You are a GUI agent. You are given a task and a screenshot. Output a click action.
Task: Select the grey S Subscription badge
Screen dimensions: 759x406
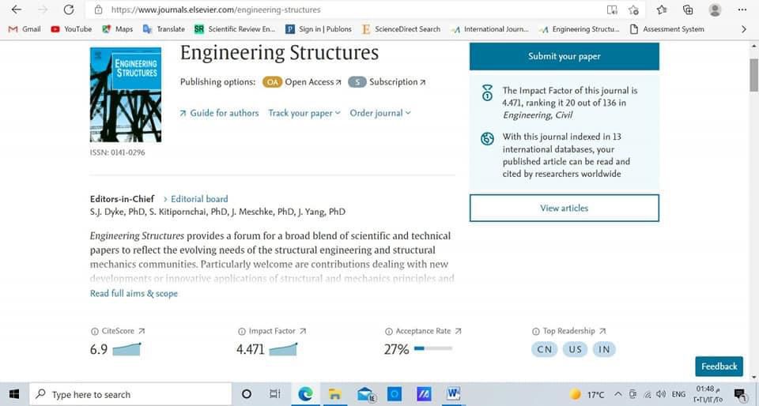[x=357, y=82]
